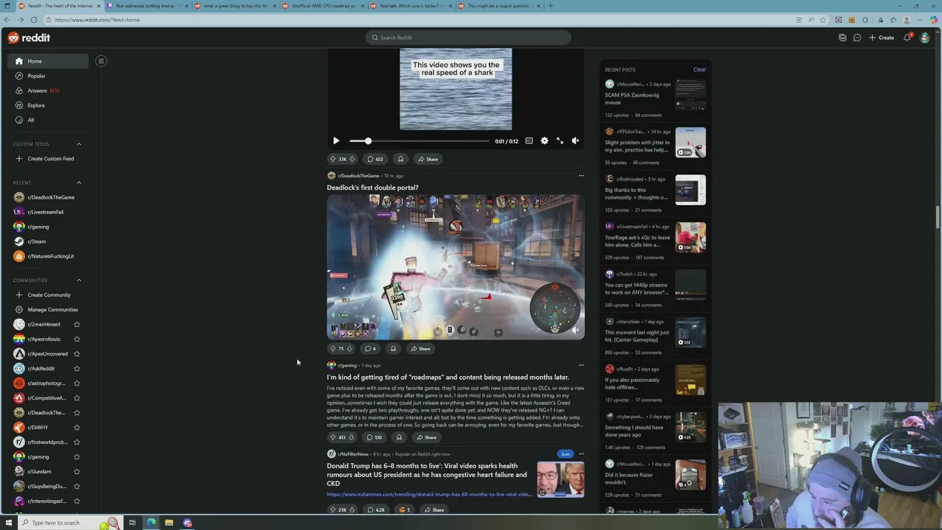Open overflow menu on Deadlock post
The height and width of the screenshot is (530, 942).
581,176
